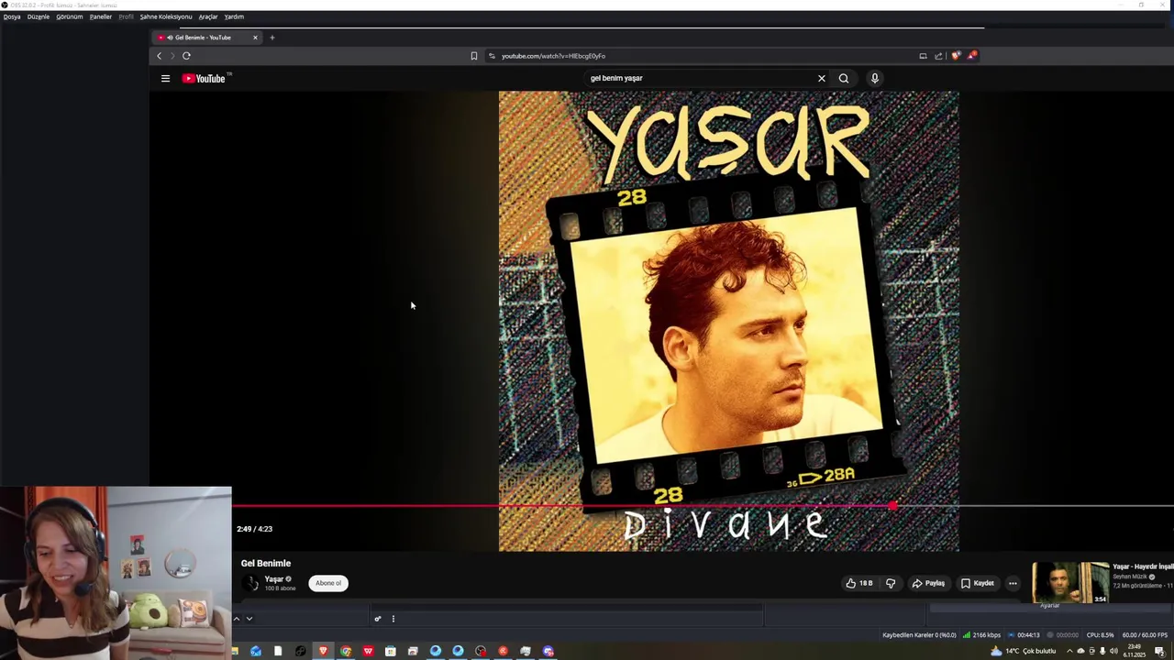
Task: Go forward with the browser forward arrow
Action: click(x=172, y=56)
